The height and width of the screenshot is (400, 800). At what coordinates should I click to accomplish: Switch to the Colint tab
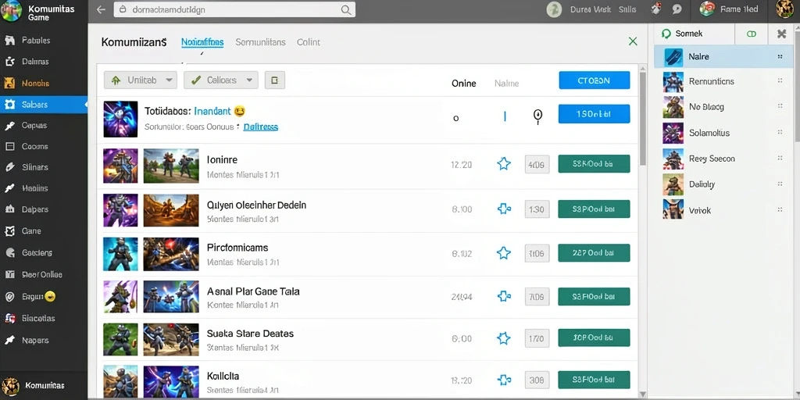click(x=309, y=42)
